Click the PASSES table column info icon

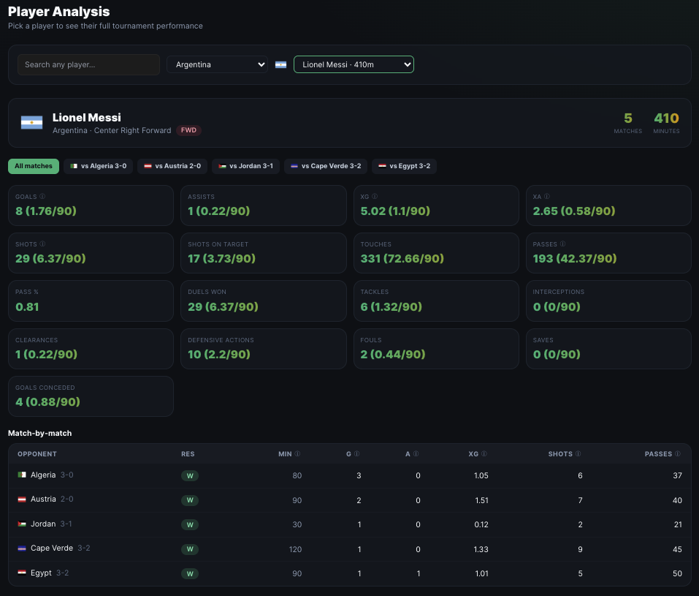coord(678,453)
